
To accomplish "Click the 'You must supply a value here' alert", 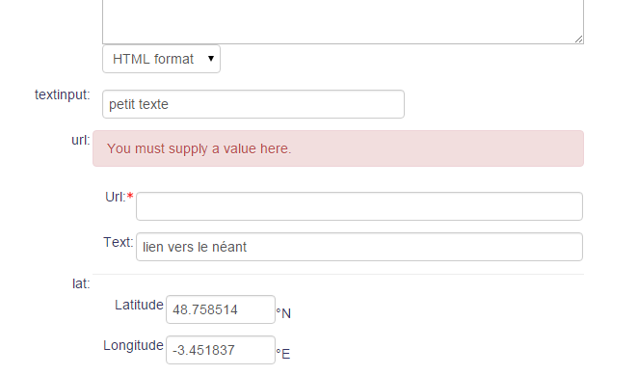I will (338, 148).
